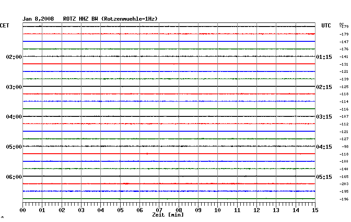Click the "02:00" CET time label

(14, 57)
